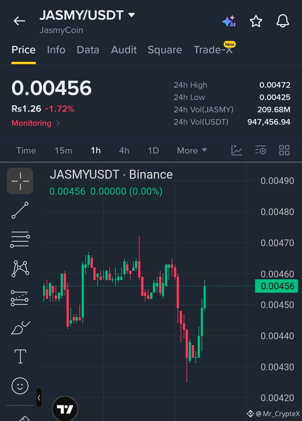Select the text annotation tool

pyautogui.click(x=20, y=356)
